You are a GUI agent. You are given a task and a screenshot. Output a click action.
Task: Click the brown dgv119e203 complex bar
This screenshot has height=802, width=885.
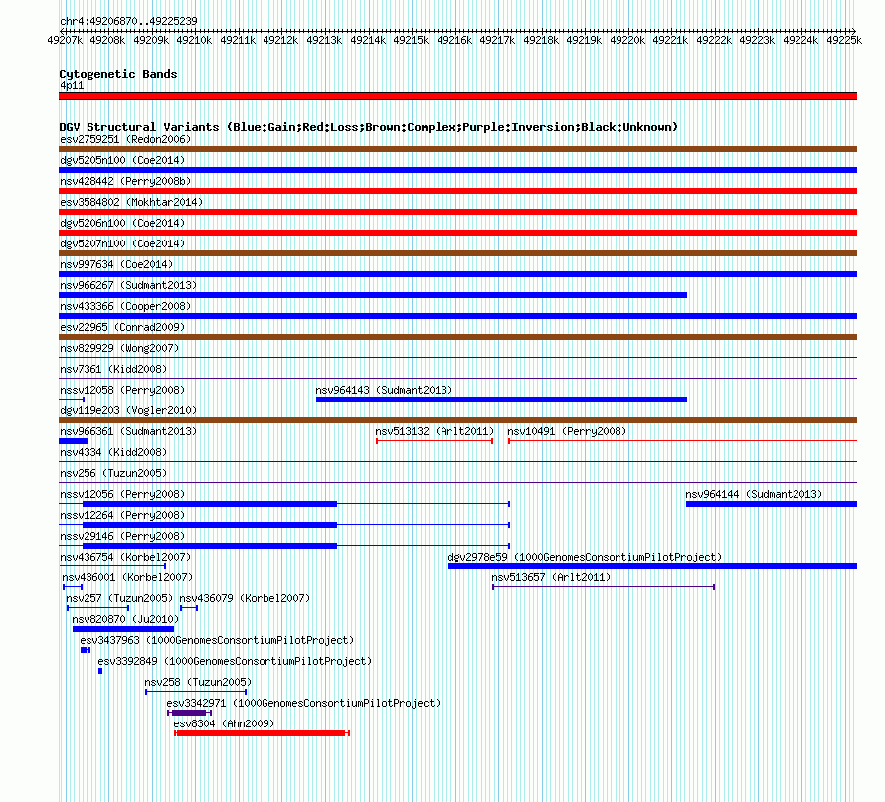click(457, 420)
